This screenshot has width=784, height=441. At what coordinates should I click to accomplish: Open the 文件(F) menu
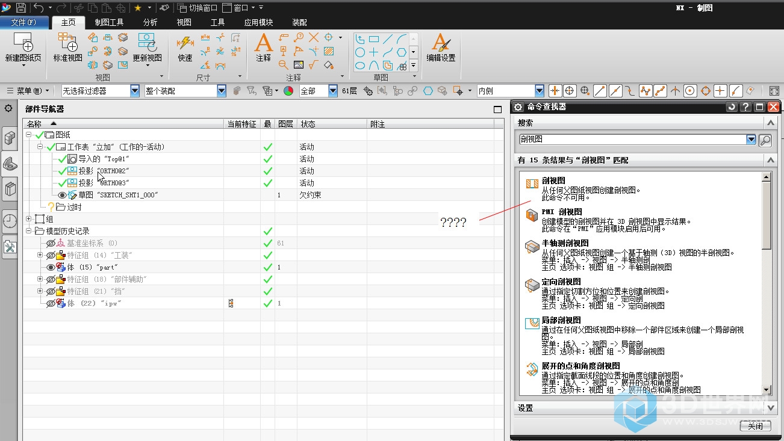coord(23,22)
